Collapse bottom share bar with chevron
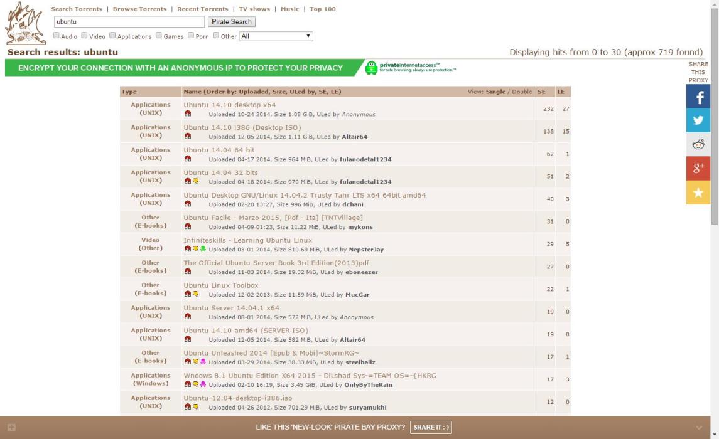Image resolution: width=719 pixels, height=439 pixels. [699, 428]
